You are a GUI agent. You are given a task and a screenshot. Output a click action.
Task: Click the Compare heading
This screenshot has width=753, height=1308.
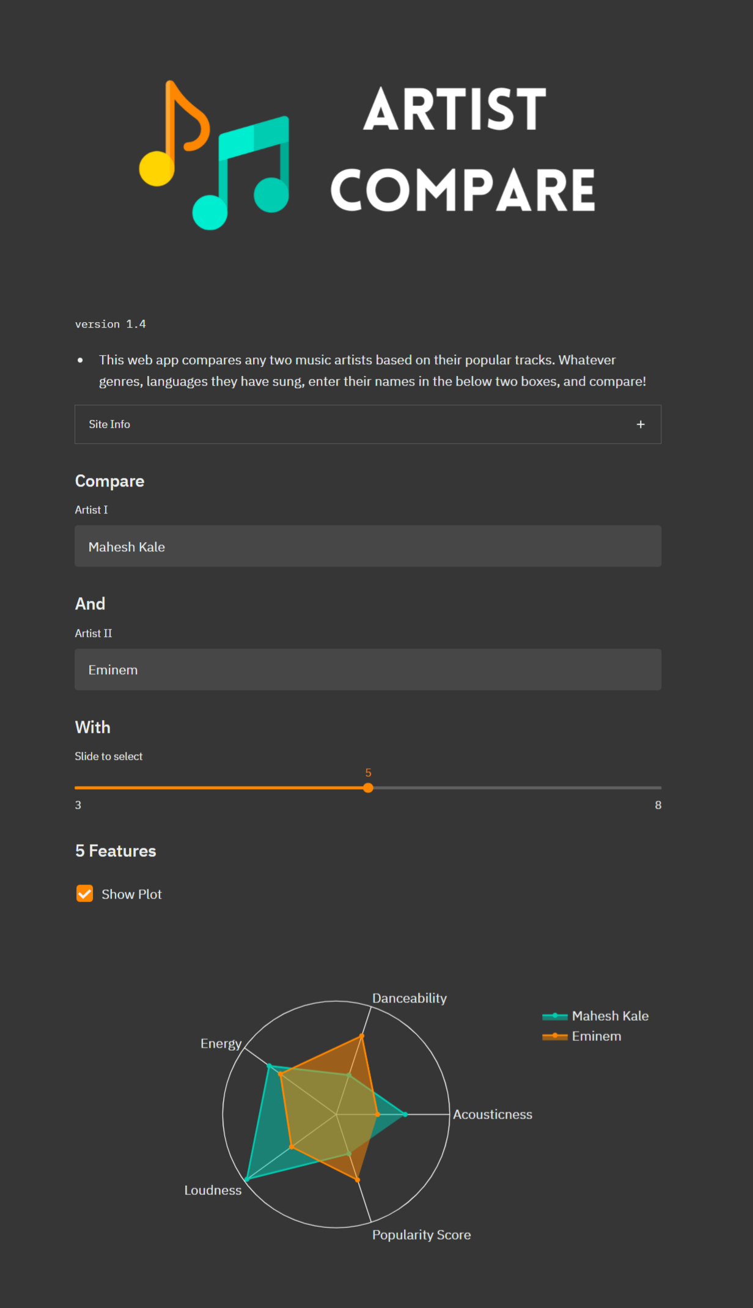(110, 481)
